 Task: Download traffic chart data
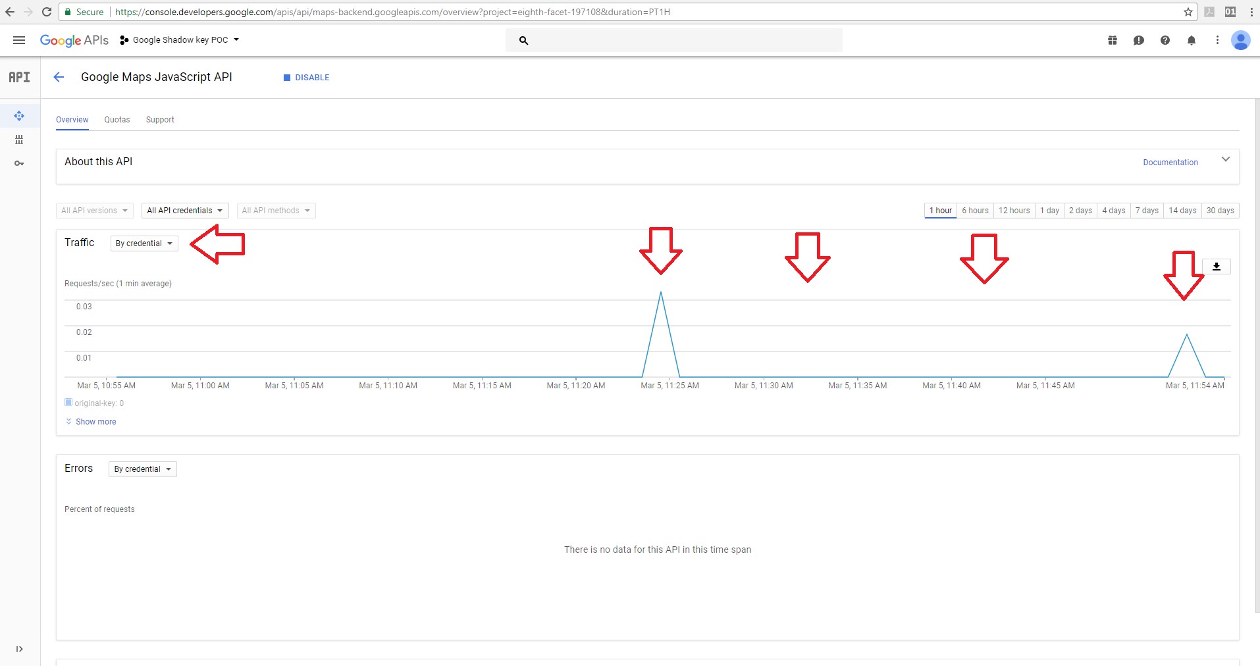coord(1217,267)
